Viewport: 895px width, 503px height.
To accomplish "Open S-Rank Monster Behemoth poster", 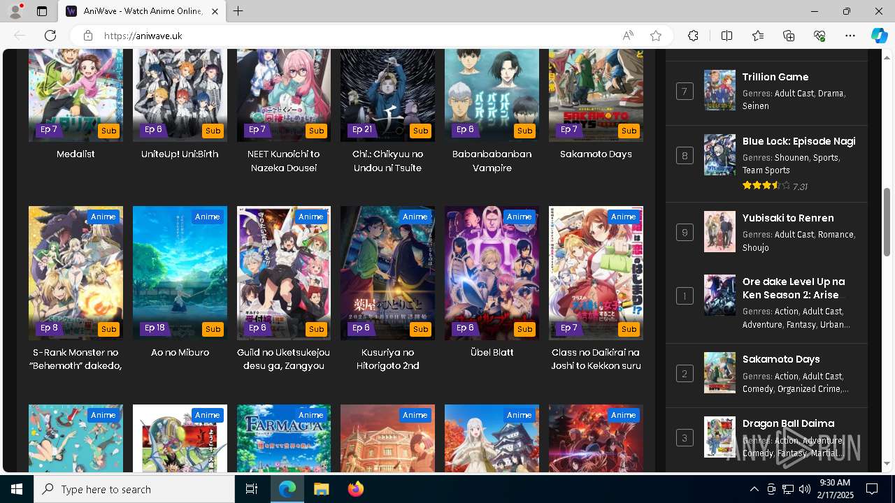I will tap(76, 273).
